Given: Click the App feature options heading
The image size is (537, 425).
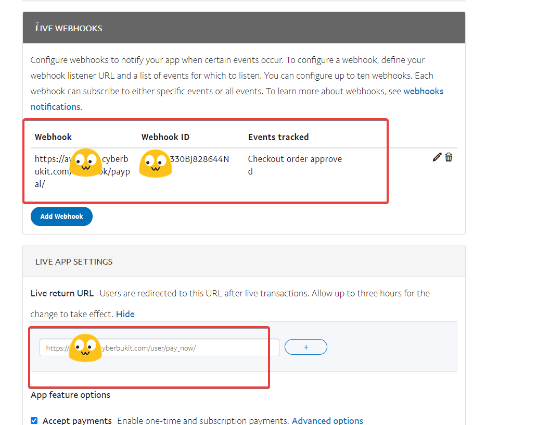Looking at the screenshot, I should tap(70, 395).
